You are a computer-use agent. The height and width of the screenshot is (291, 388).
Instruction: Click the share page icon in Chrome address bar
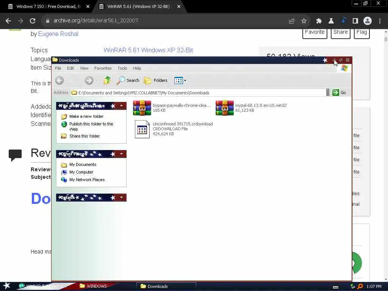pyautogui.click(x=291, y=21)
